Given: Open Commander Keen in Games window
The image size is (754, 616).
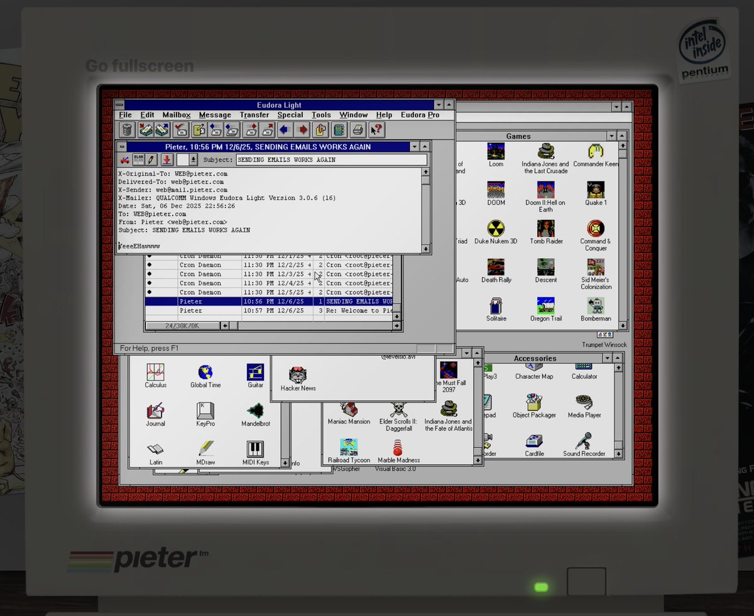Looking at the screenshot, I should (x=596, y=155).
